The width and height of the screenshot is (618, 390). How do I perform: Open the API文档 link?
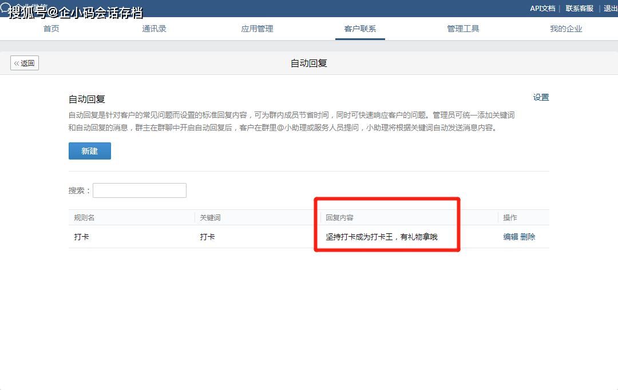(x=542, y=8)
